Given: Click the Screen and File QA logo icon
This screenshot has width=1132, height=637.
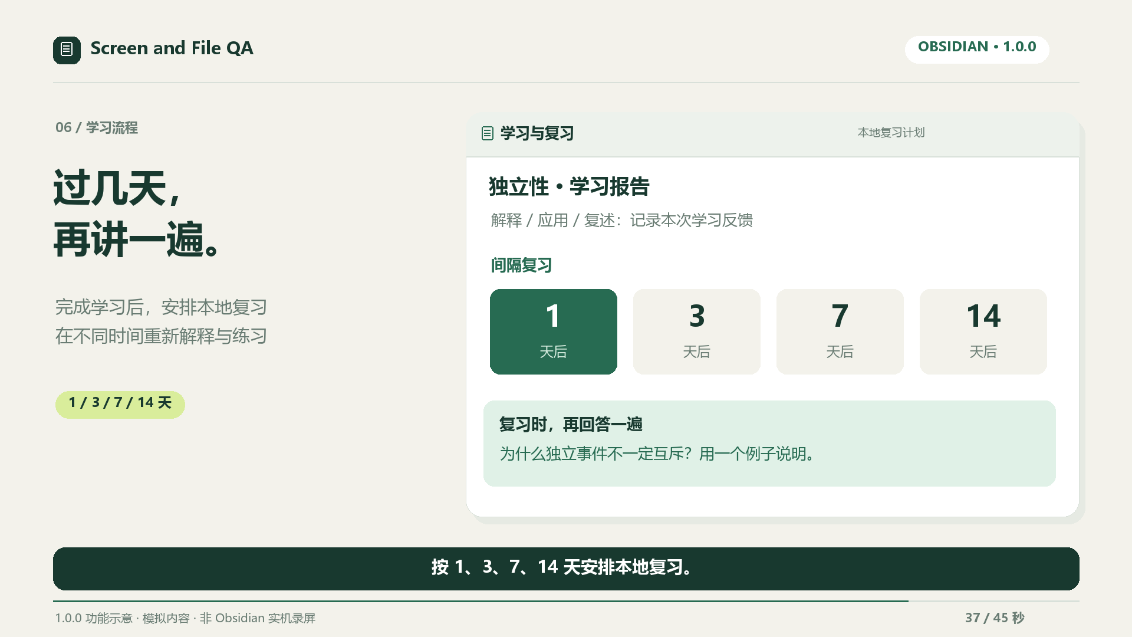Looking at the screenshot, I should pos(67,50).
